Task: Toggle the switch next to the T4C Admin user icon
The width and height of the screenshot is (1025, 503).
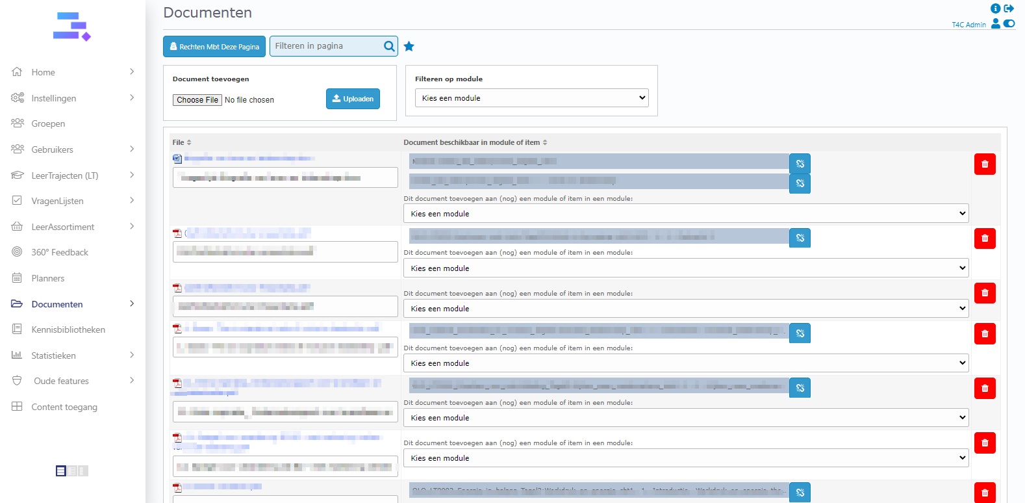Action: click(x=1009, y=23)
